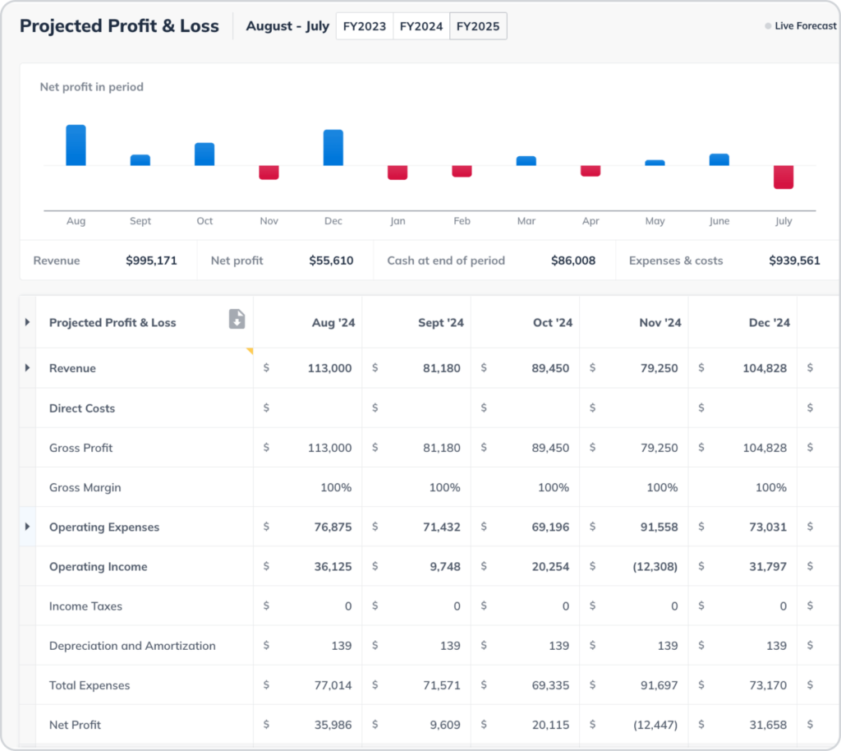The image size is (841, 751).
Task: Click the export download icon in table header
Action: [237, 320]
